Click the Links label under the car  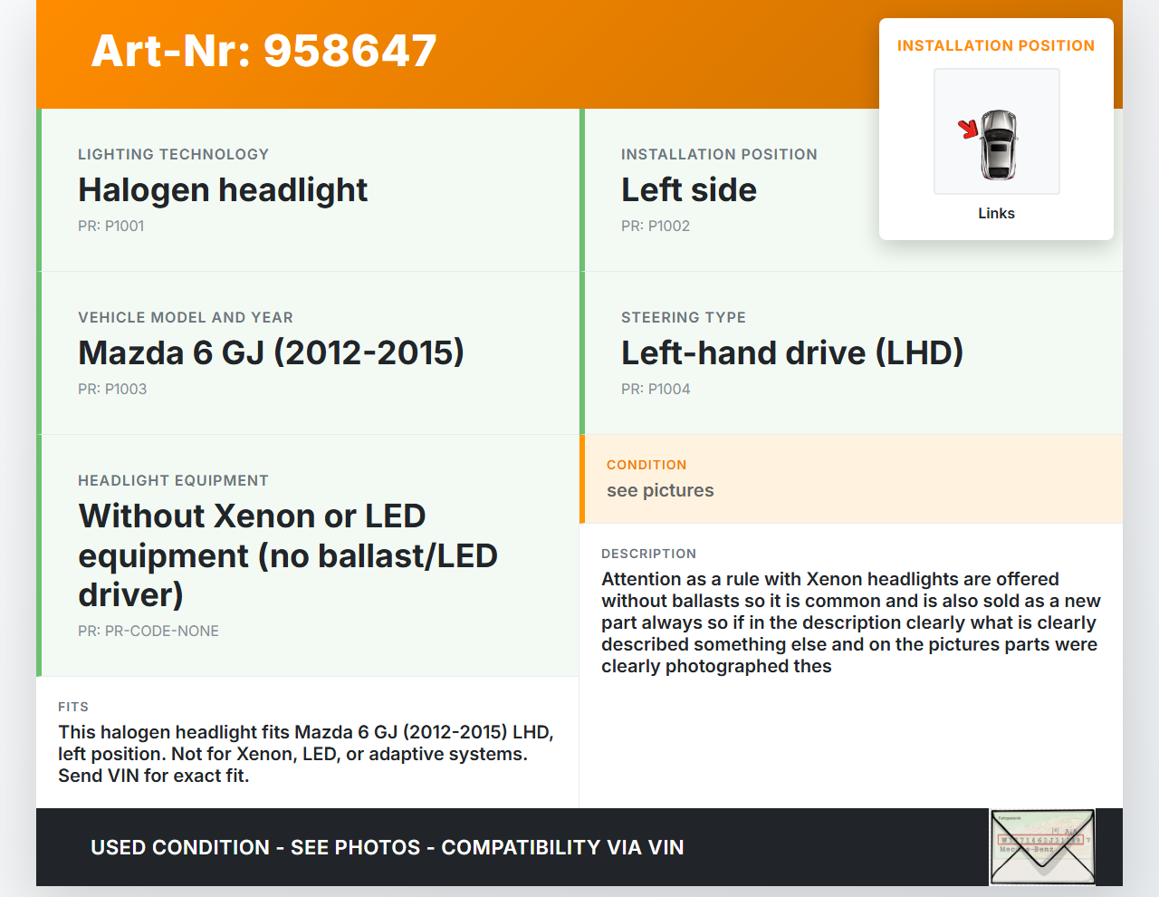[996, 213]
